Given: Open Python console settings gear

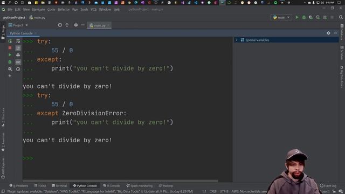Looking at the screenshot, I should coord(10,69).
